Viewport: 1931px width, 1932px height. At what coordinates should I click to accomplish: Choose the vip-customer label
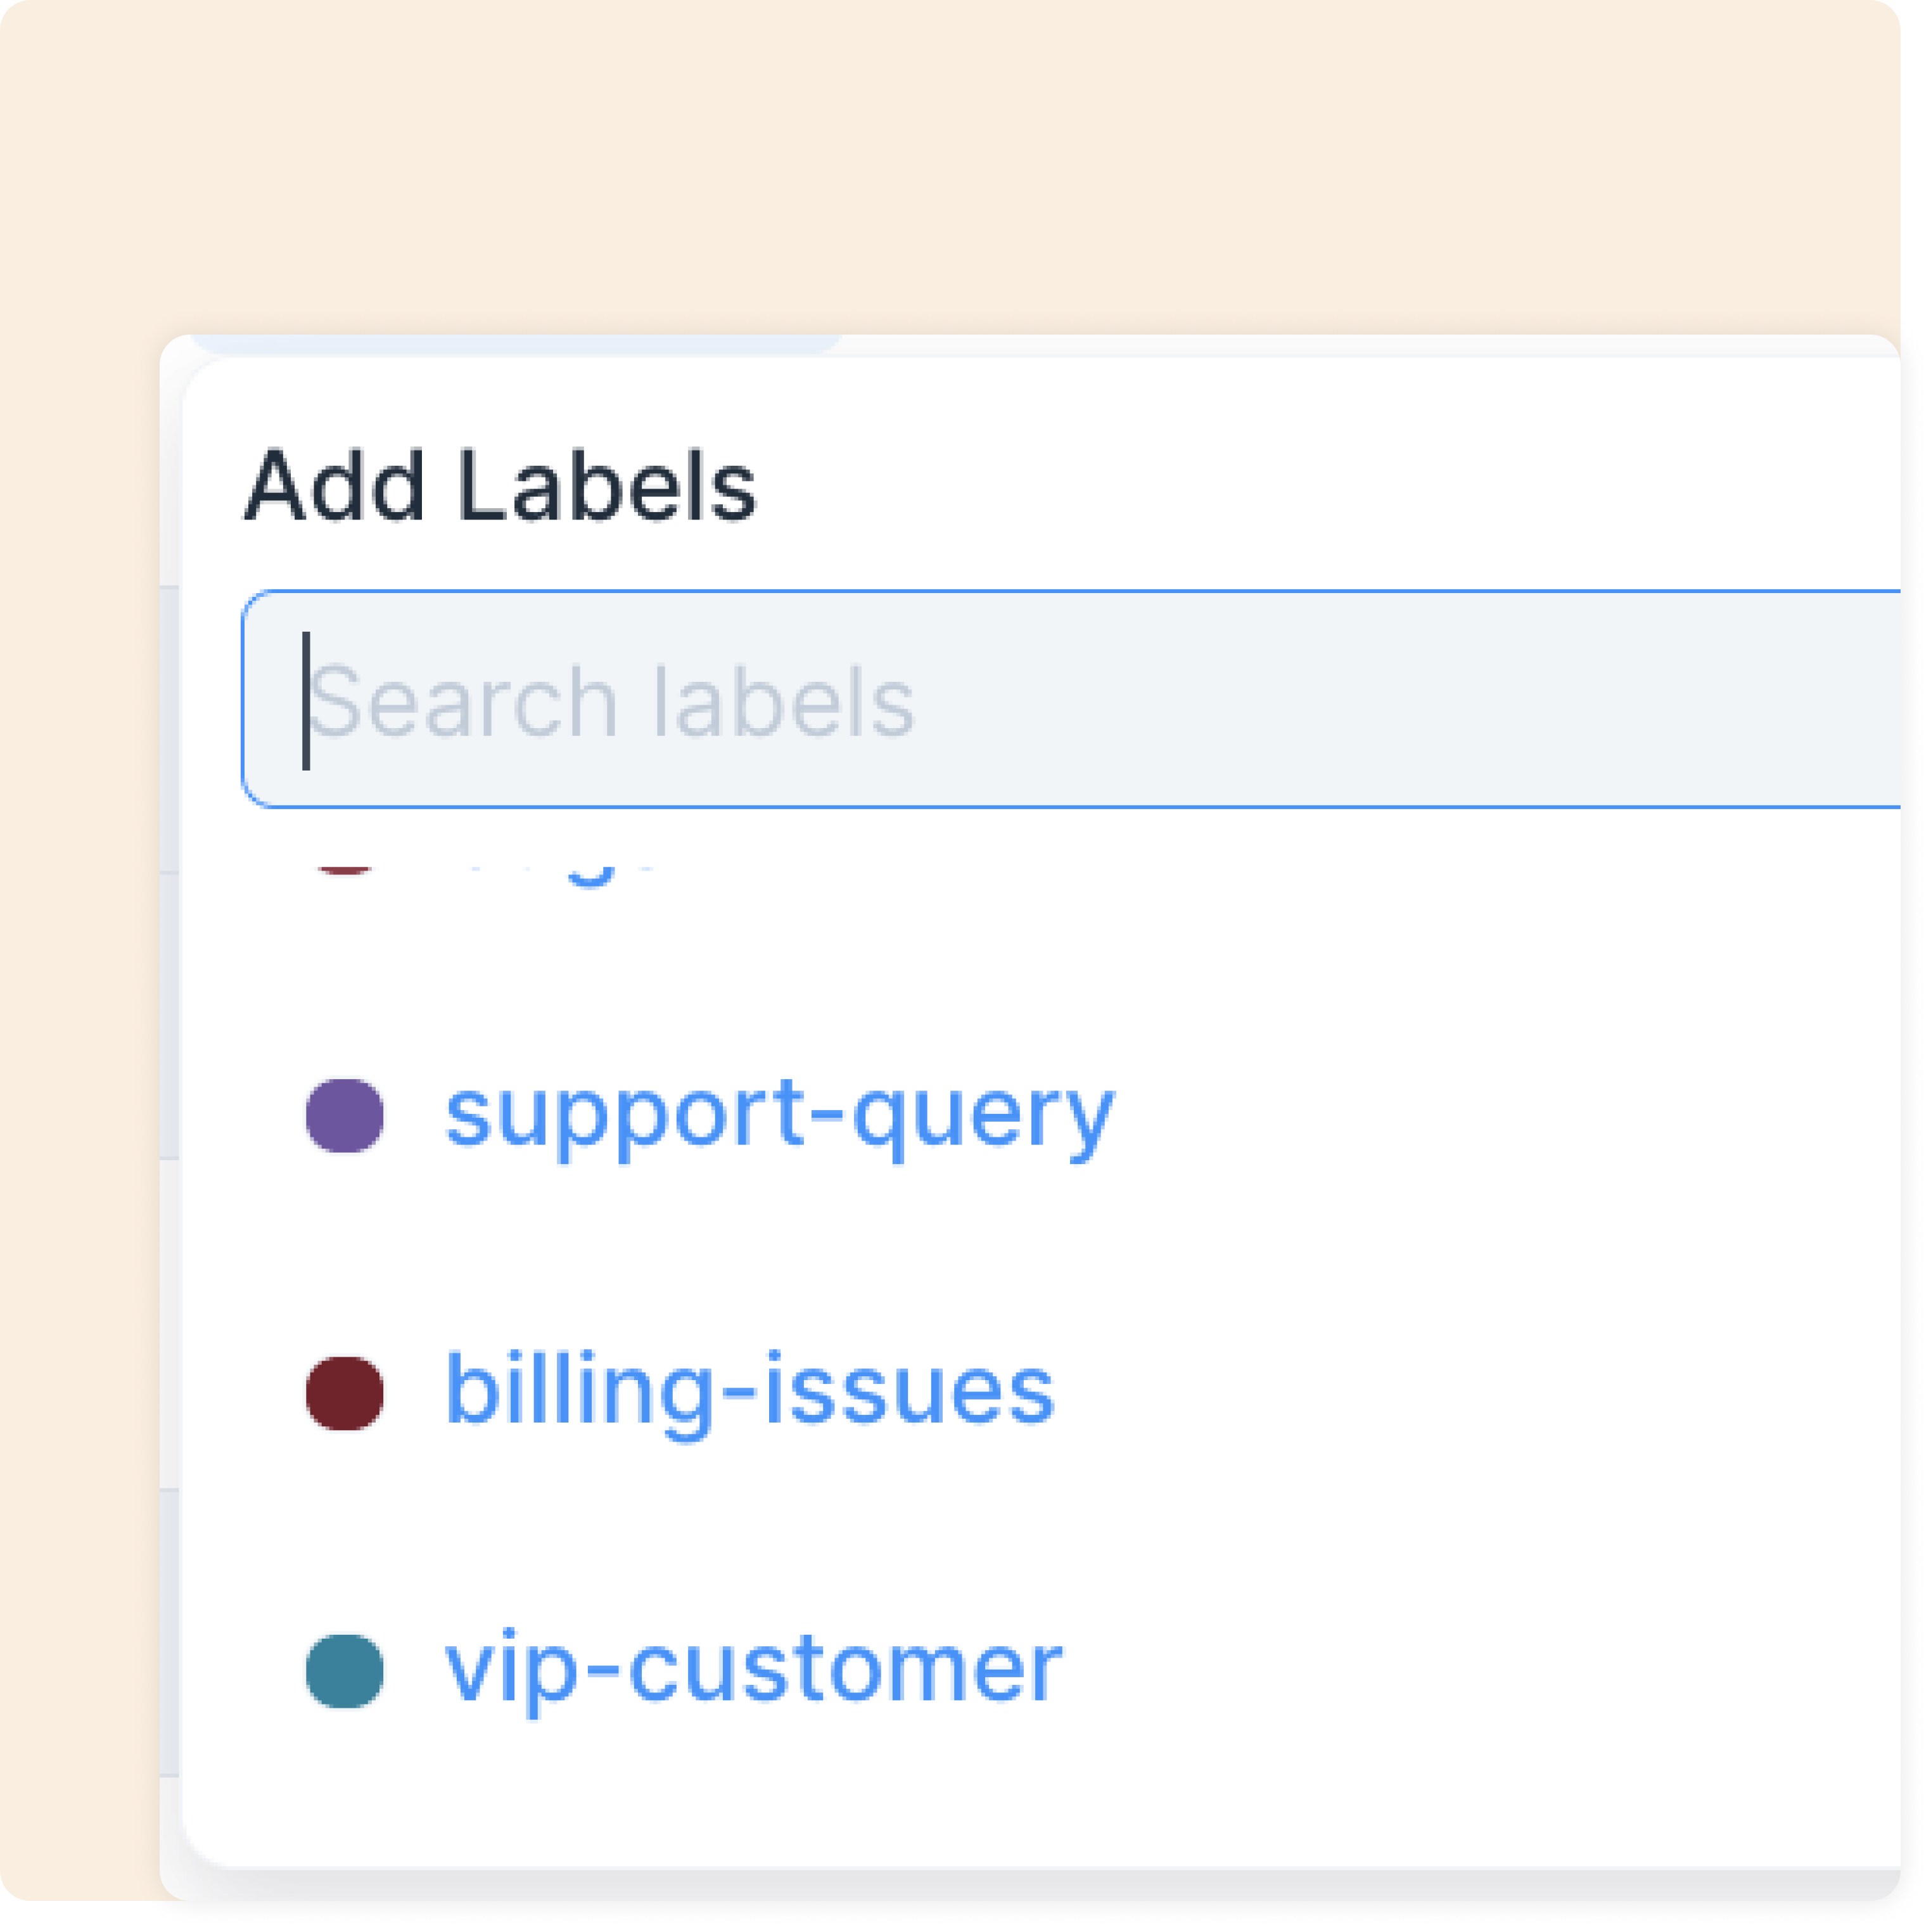point(753,1669)
